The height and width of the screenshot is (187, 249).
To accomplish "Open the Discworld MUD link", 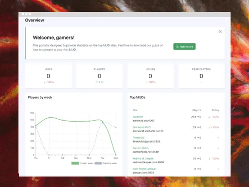I will 141,127.
